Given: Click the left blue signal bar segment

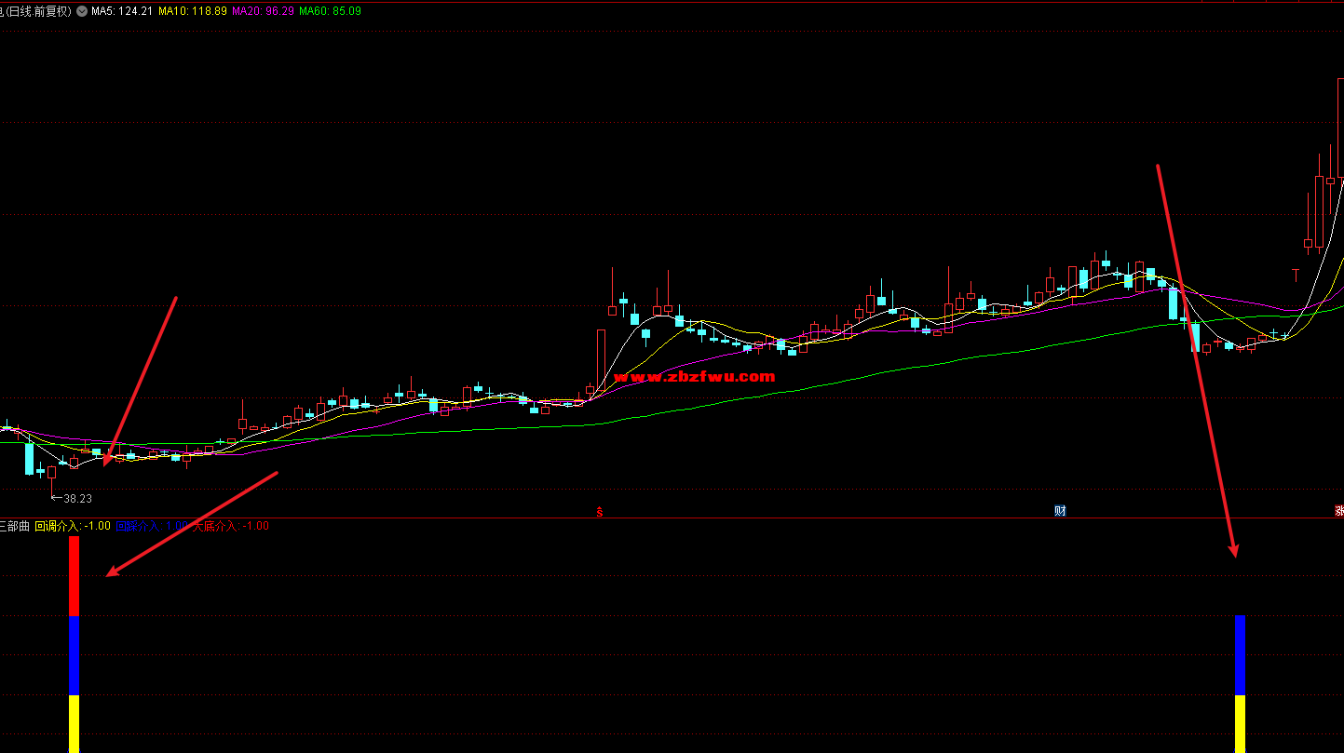Looking at the screenshot, I should pos(74,655).
